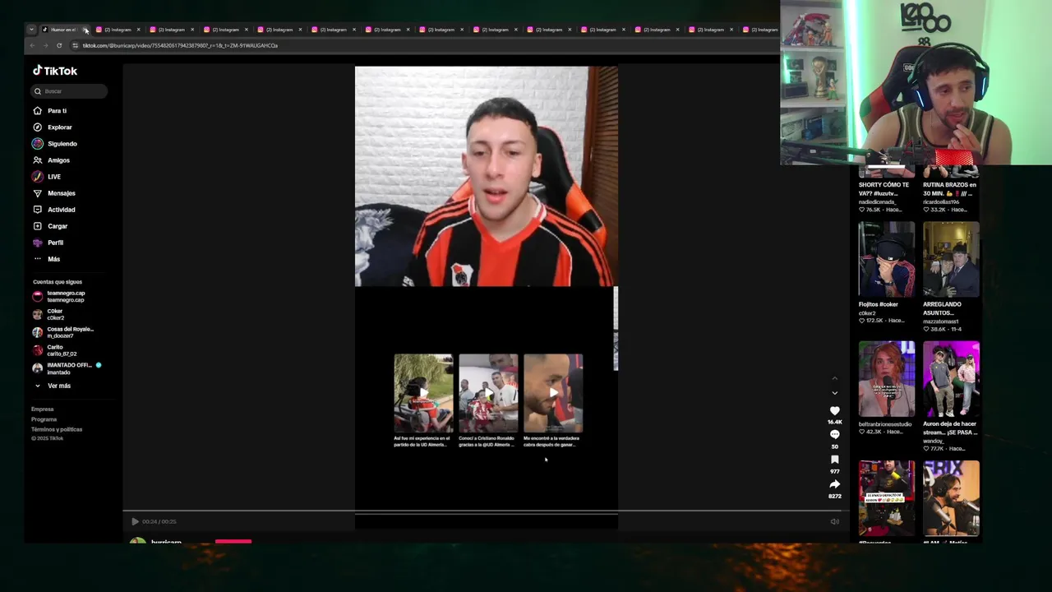Click the Explorar compass icon
This screenshot has width=1052, height=592.
pos(37,127)
